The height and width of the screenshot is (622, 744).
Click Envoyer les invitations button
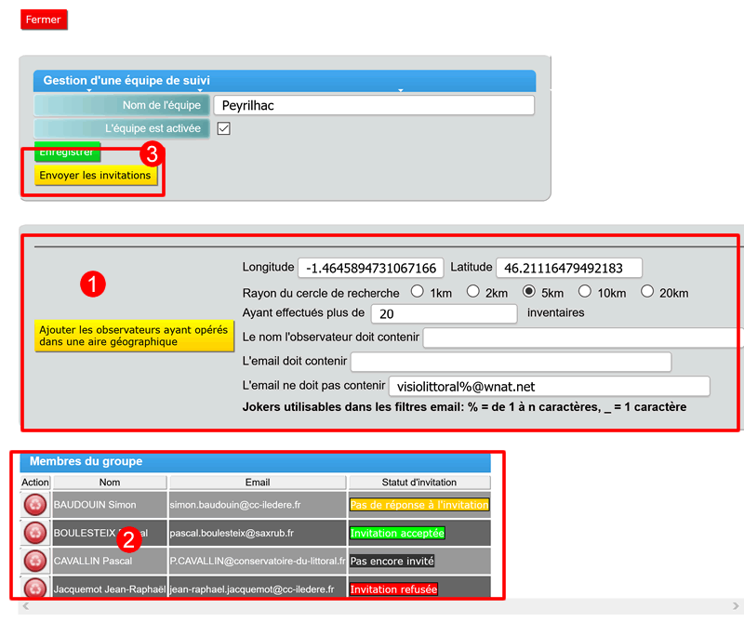tap(96, 176)
